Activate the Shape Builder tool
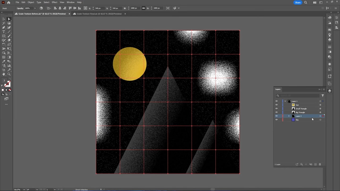Viewport: 340px width, 191px height. click(4, 52)
